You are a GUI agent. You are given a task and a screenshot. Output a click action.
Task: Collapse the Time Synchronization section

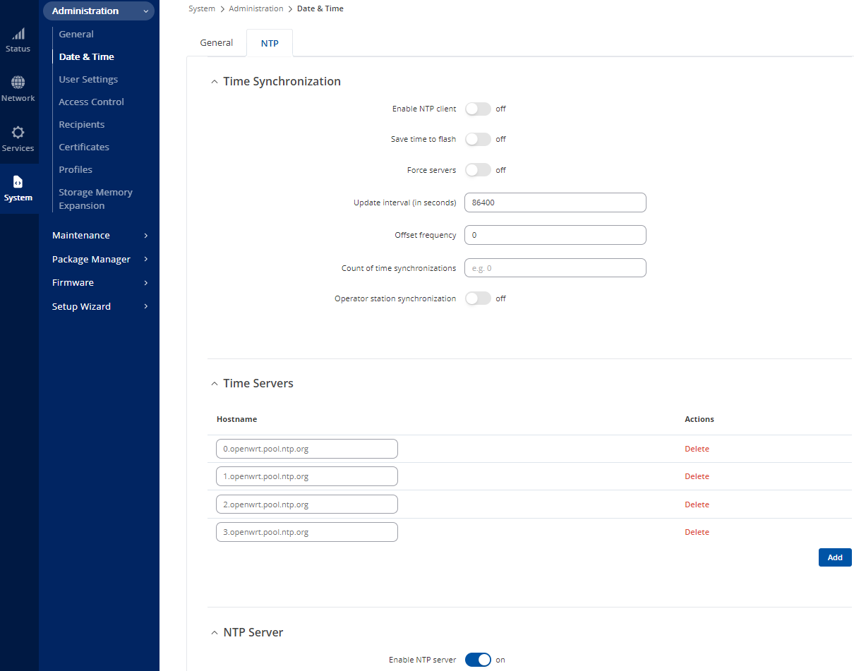pos(215,81)
